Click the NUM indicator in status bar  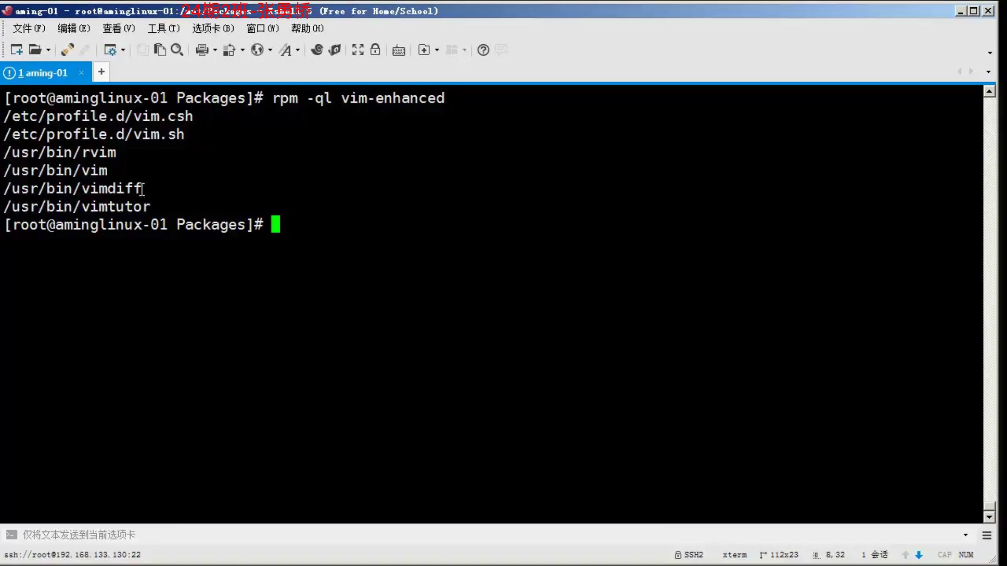click(966, 555)
